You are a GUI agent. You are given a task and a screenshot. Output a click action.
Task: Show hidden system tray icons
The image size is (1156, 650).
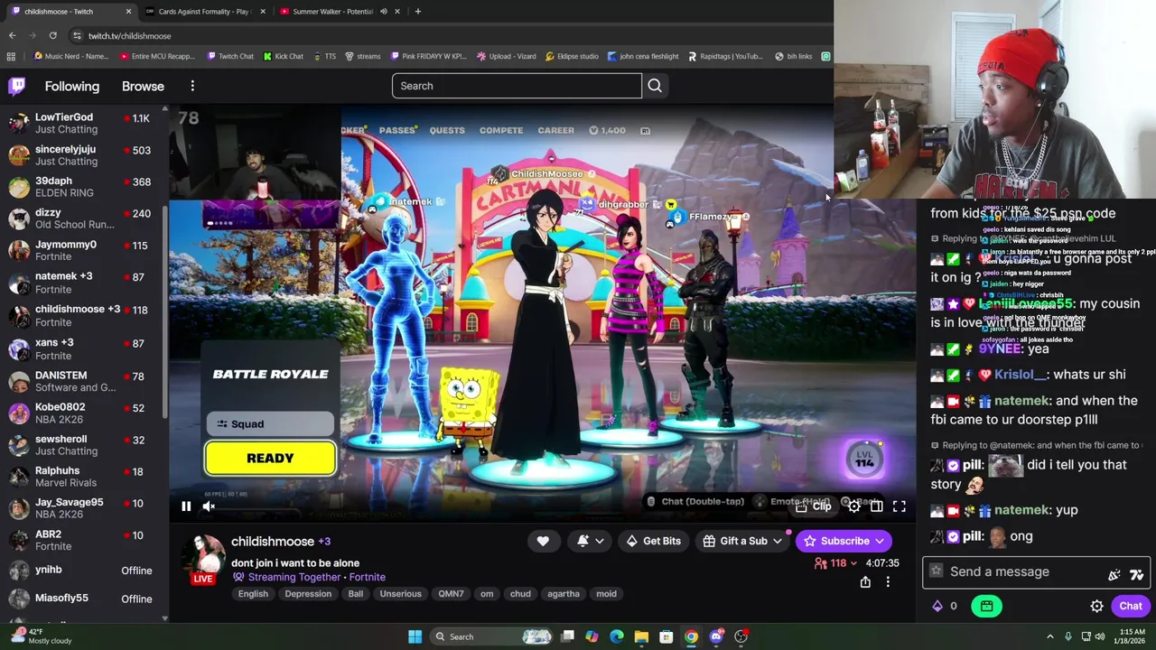tap(1049, 636)
